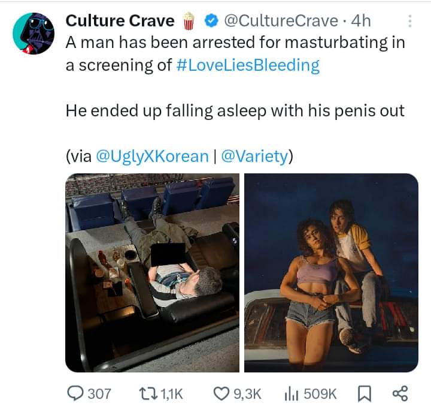This screenshot has width=431, height=409.
Task: Click the share icon
Action: pyautogui.click(x=398, y=393)
